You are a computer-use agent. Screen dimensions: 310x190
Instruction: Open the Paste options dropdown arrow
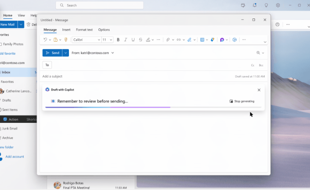click(60, 40)
